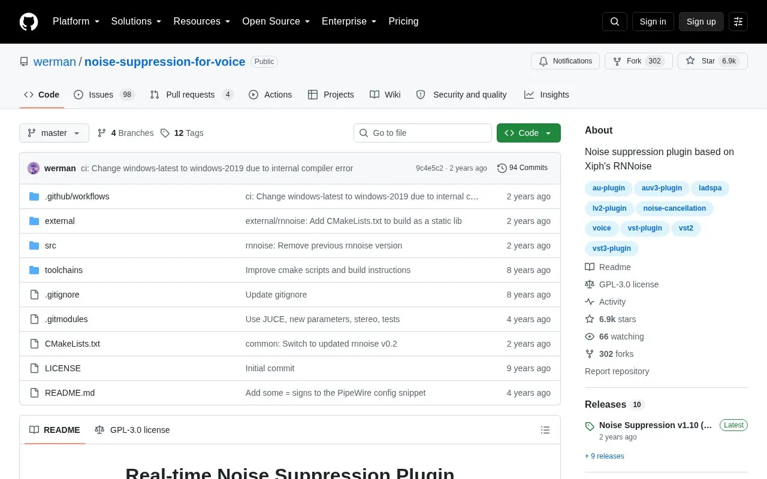Click the .github/workflows folder icon
This screenshot has width=767, height=479.
click(x=34, y=196)
